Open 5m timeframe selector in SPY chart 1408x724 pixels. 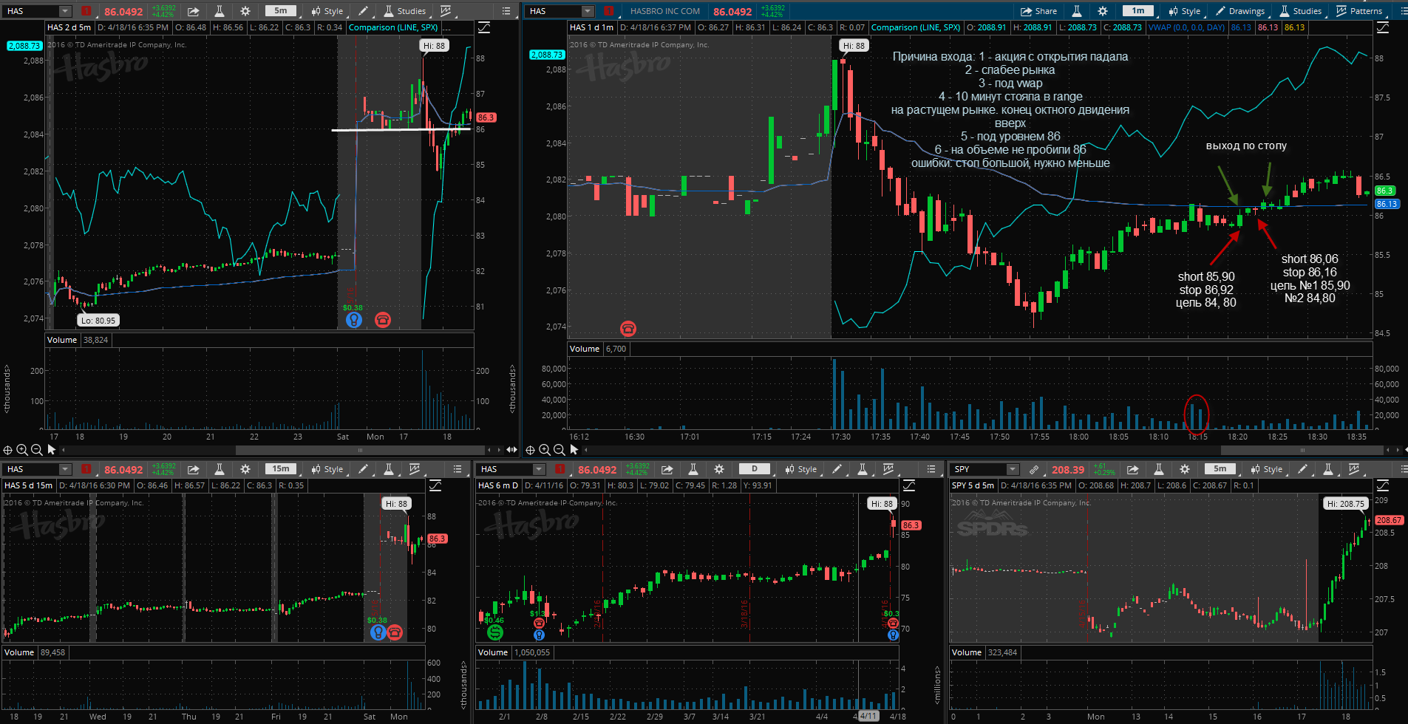pyautogui.click(x=1220, y=469)
